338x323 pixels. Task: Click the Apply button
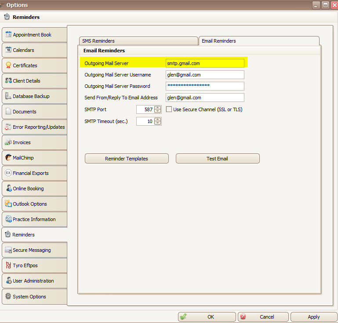(x=314, y=317)
